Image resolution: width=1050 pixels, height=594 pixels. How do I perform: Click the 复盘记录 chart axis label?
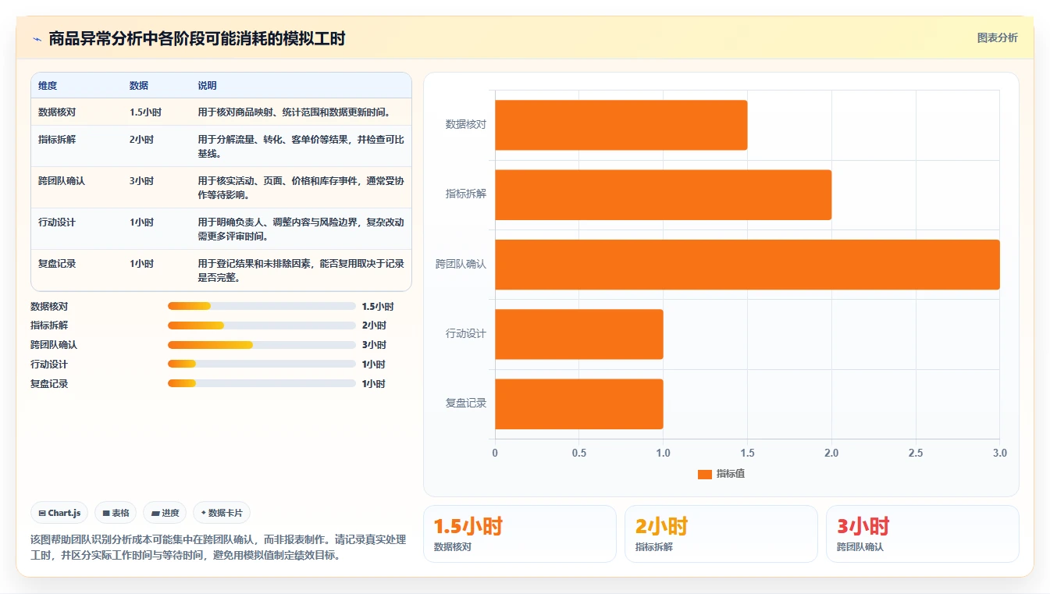[x=466, y=403]
